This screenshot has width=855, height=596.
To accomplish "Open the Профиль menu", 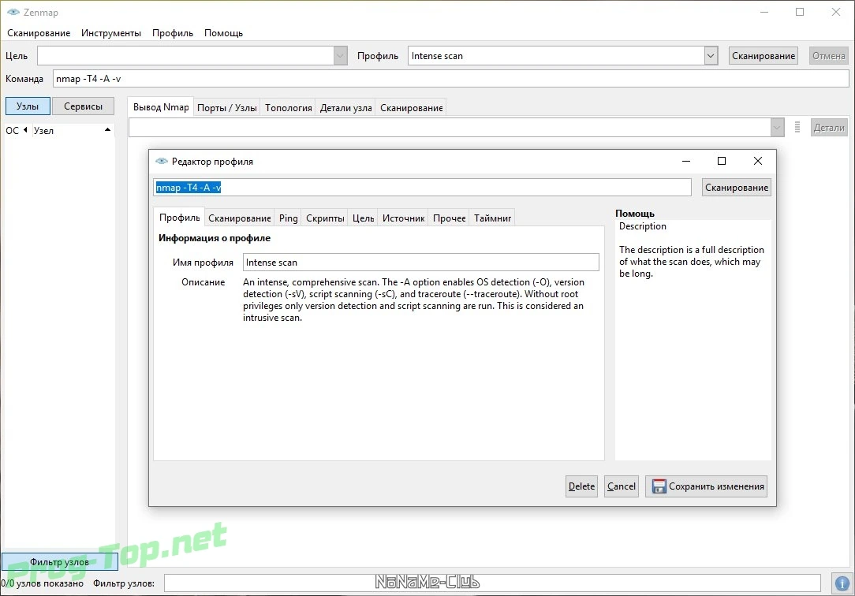I will 172,32.
